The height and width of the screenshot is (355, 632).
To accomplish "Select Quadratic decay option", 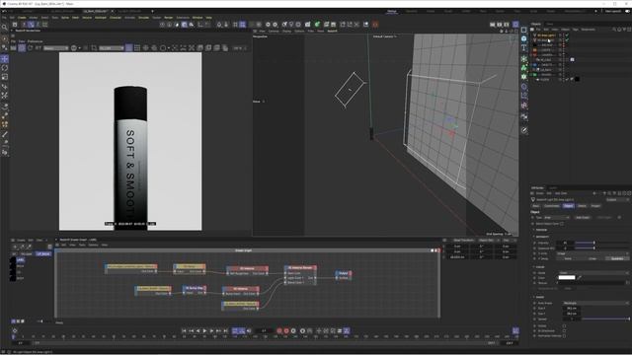I will click(x=617, y=258).
